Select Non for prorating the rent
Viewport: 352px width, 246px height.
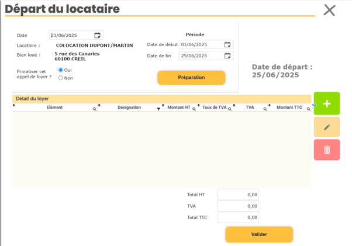click(61, 78)
